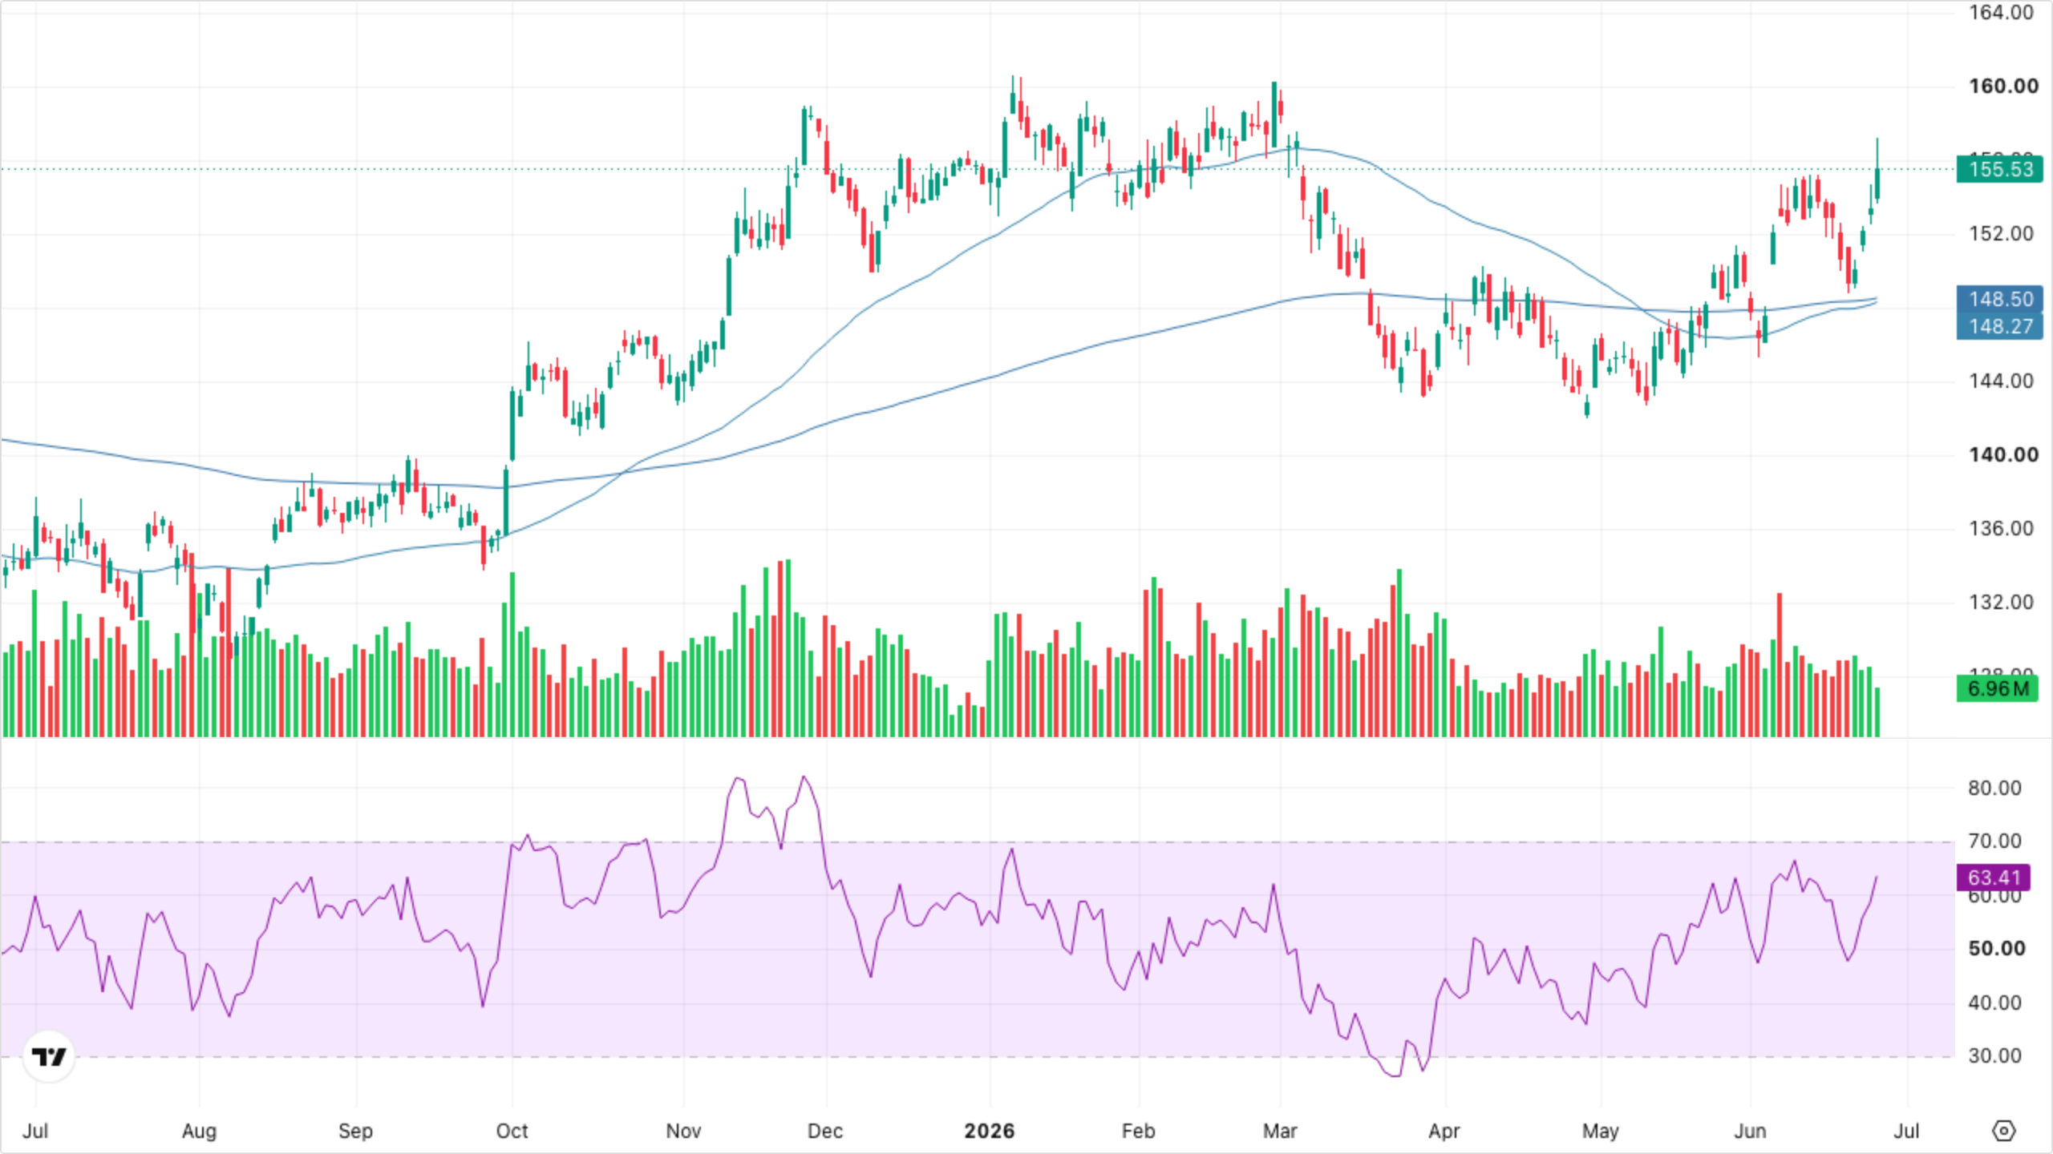
Task: Click the RSI 70.00 axis label
Action: [1994, 841]
